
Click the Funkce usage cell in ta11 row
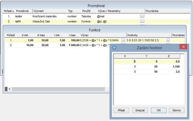pyautogui.click(x=89, y=21)
